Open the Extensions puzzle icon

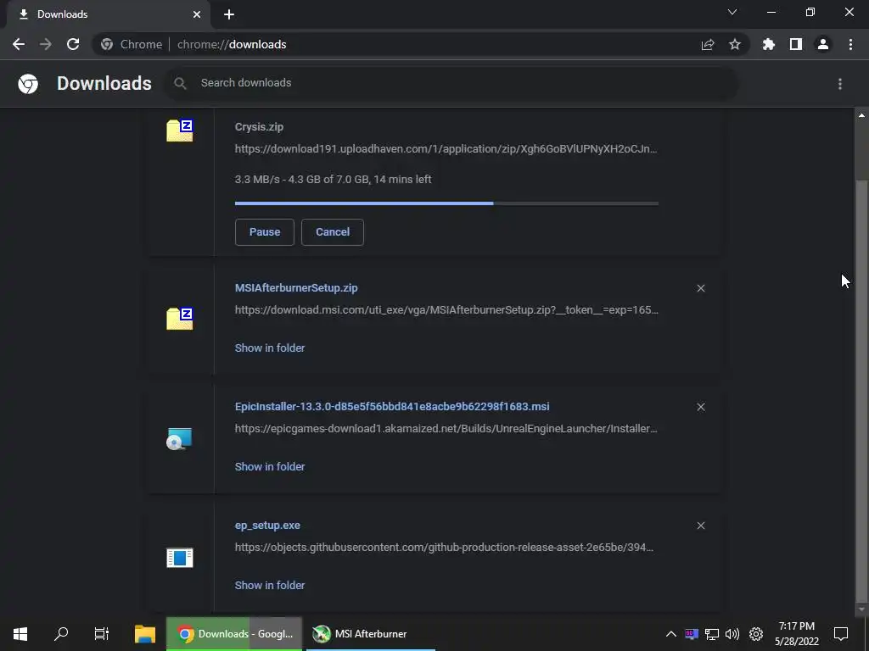click(769, 44)
